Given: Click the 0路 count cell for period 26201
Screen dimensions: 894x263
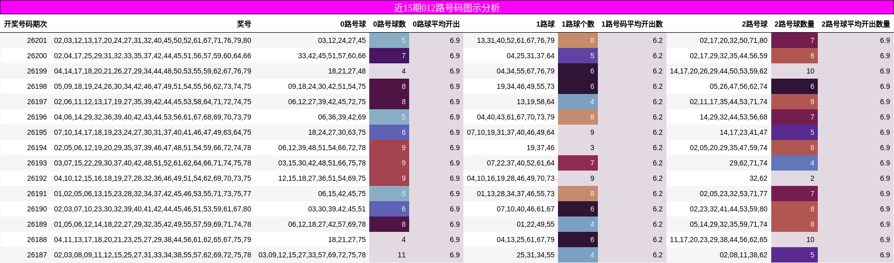Looking at the screenshot, I should (x=389, y=40).
